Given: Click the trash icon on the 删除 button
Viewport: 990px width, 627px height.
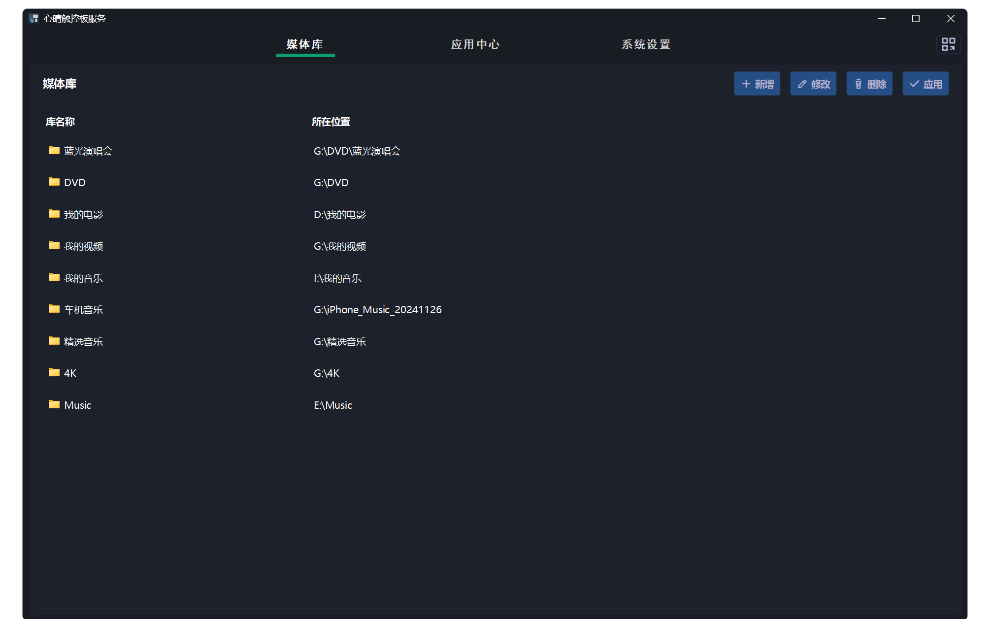Looking at the screenshot, I should [858, 83].
